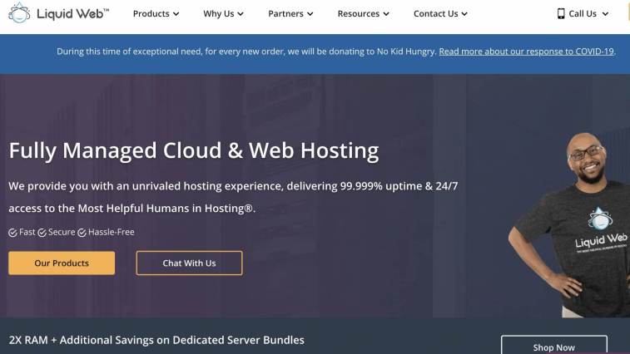The width and height of the screenshot is (630, 354).
Task: Click the Our Products button
Action: (x=62, y=263)
